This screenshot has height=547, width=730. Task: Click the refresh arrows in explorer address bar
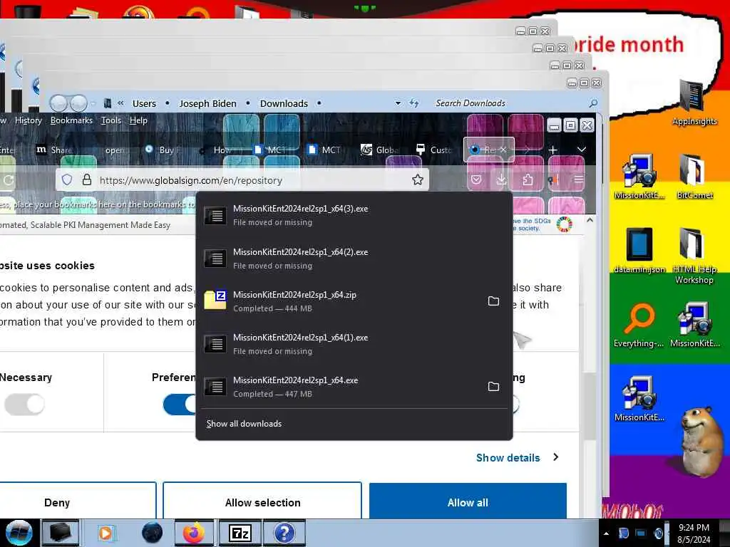point(414,103)
